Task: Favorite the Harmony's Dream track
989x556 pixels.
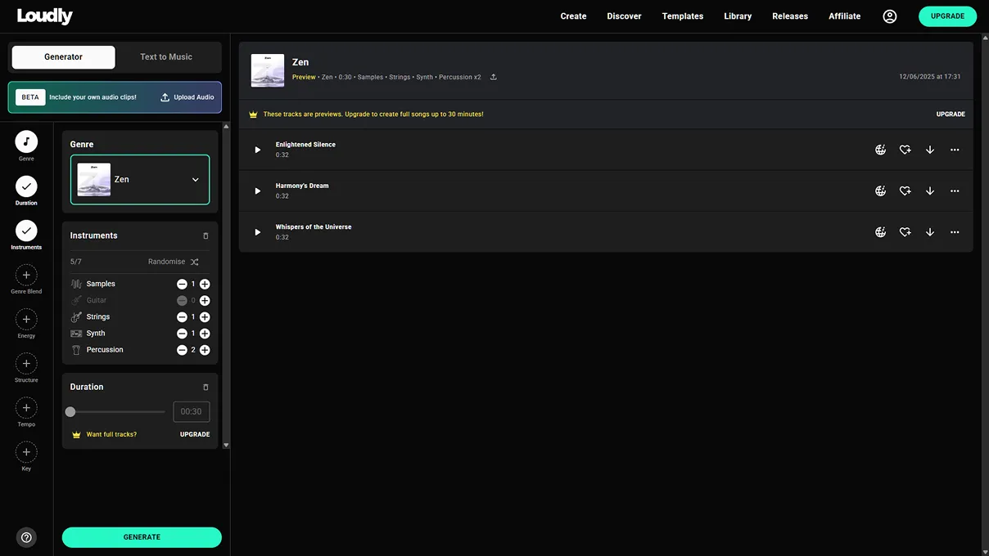Action: click(905, 191)
